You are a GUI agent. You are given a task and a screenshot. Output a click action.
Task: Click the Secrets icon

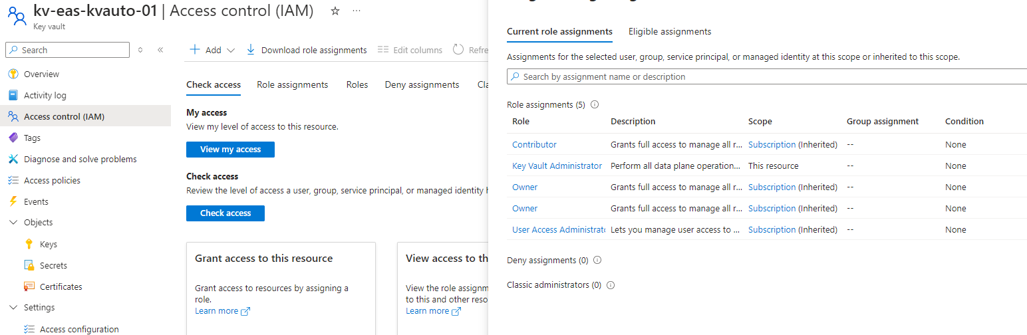tap(29, 265)
